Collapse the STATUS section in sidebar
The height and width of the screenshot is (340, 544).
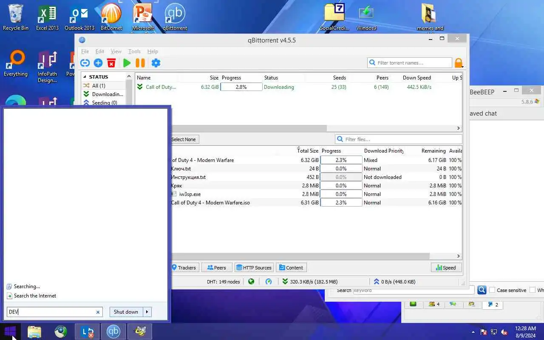[85, 77]
